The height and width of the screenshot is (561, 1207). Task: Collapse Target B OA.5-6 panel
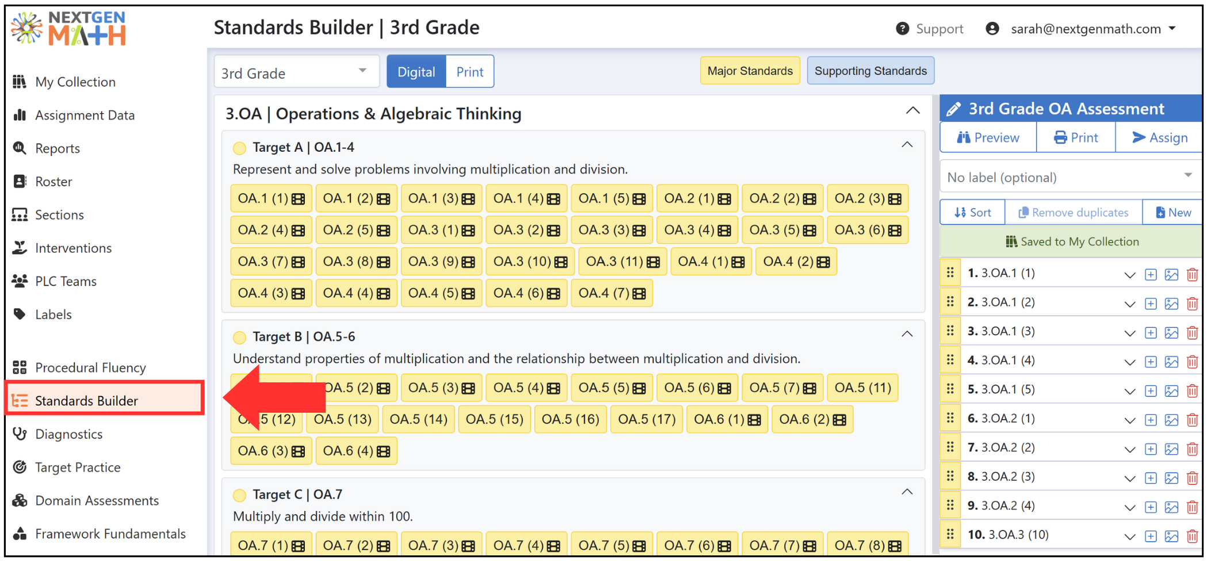tap(907, 334)
